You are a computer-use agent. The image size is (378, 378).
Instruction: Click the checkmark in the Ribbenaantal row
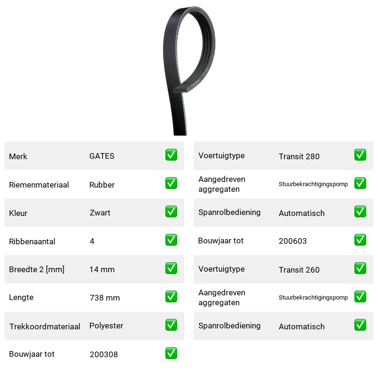[171, 240]
